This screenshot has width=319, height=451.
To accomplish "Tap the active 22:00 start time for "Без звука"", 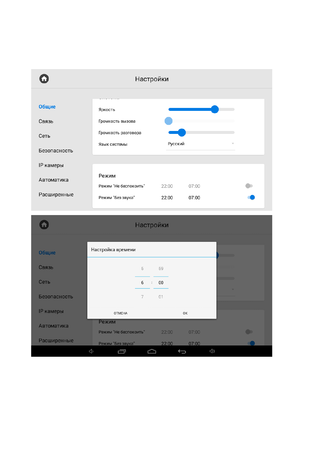I will click(167, 198).
